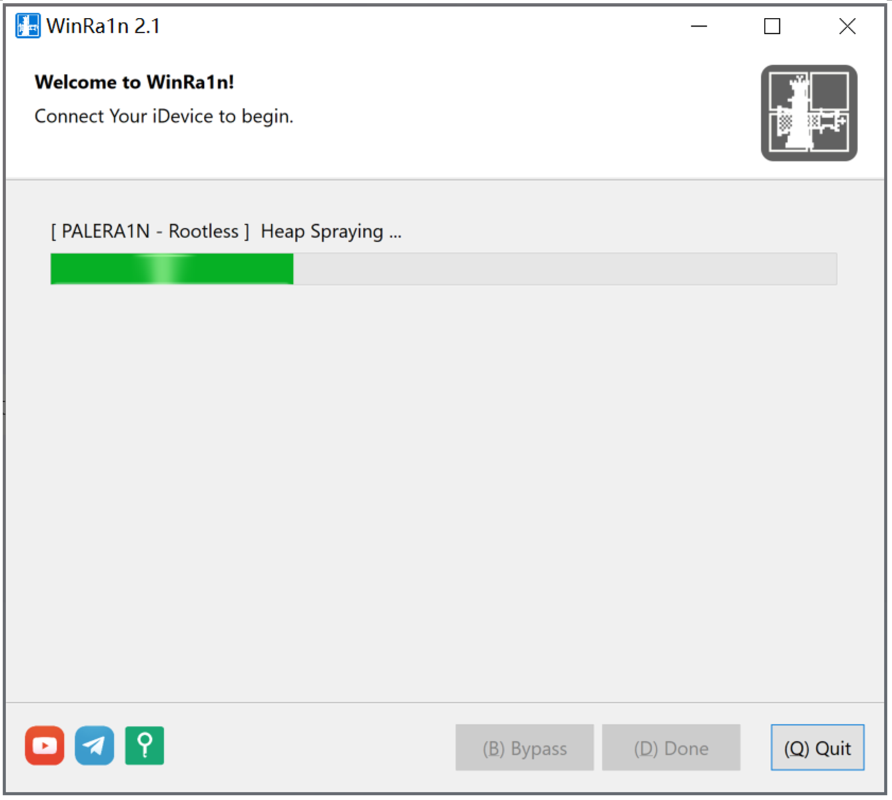Click the "[ PALERA1N - Rootless ]" label
This screenshot has width=892, height=800.
[x=150, y=231]
